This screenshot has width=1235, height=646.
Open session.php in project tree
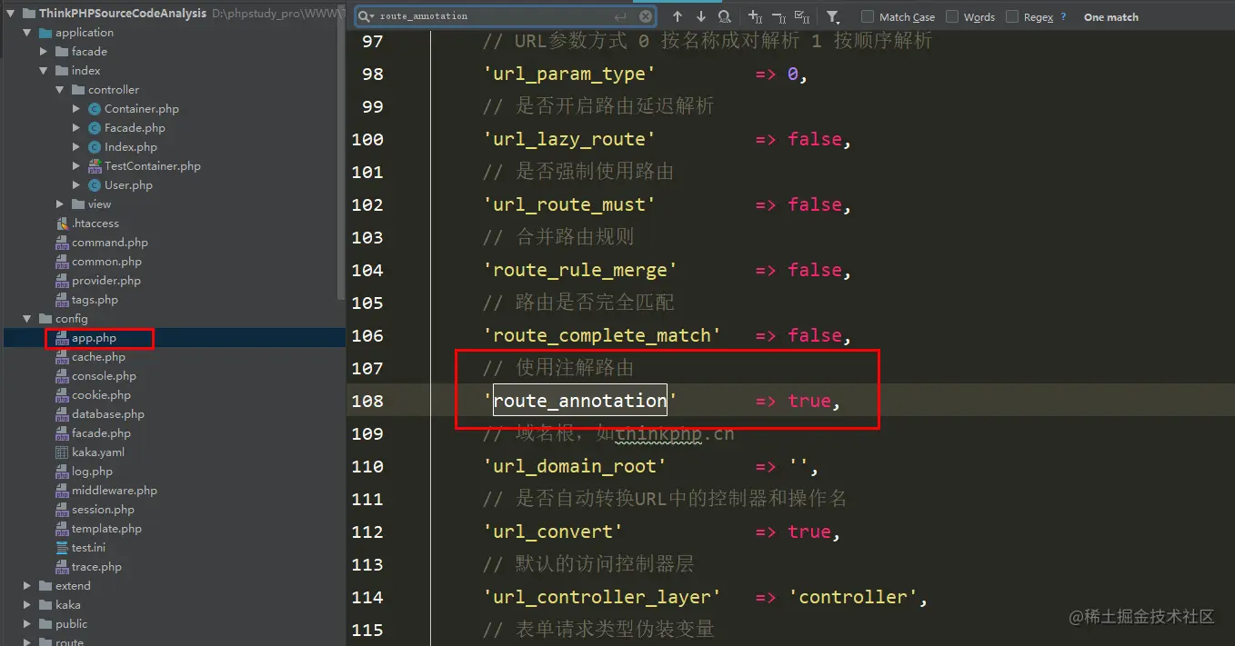coord(103,510)
